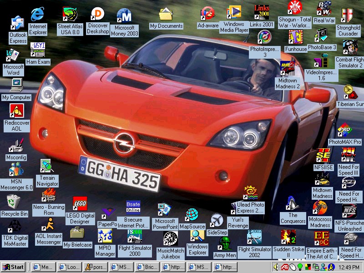
Task: Run the Ad-aware scanner
Action: pyautogui.click(x=207, y=11)
